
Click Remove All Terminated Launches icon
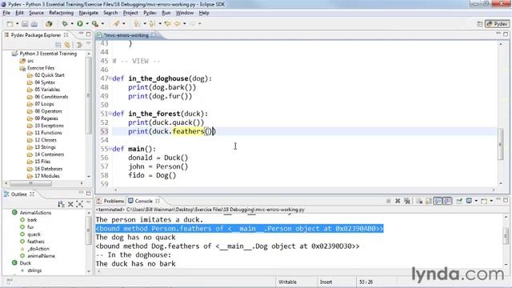[407, 201]
